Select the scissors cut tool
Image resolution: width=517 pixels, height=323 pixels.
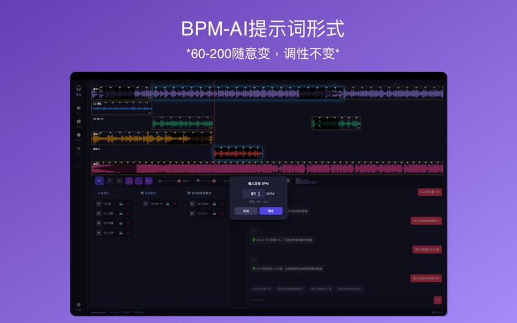pyautogui.click(x=109, y=181)
